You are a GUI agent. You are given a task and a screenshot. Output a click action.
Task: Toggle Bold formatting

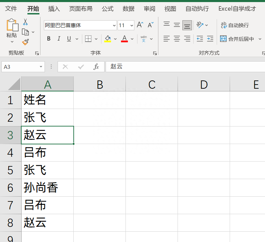point(49,39)
